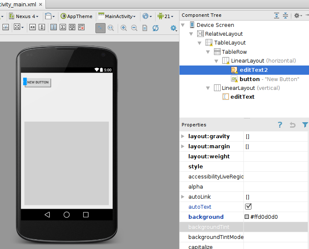Select LinearLayout (vertical) tree item
This screenshot has width=309, height=249.
point(251,88)
